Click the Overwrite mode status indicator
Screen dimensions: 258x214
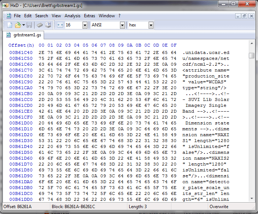click(x=219, y=207)
